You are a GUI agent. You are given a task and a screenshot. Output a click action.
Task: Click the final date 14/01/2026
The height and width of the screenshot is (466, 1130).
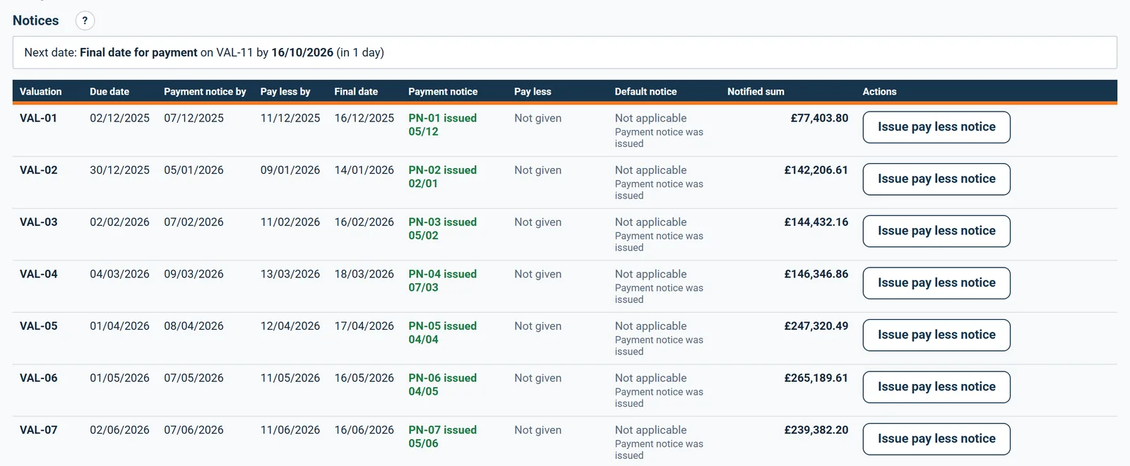[364, 170]
